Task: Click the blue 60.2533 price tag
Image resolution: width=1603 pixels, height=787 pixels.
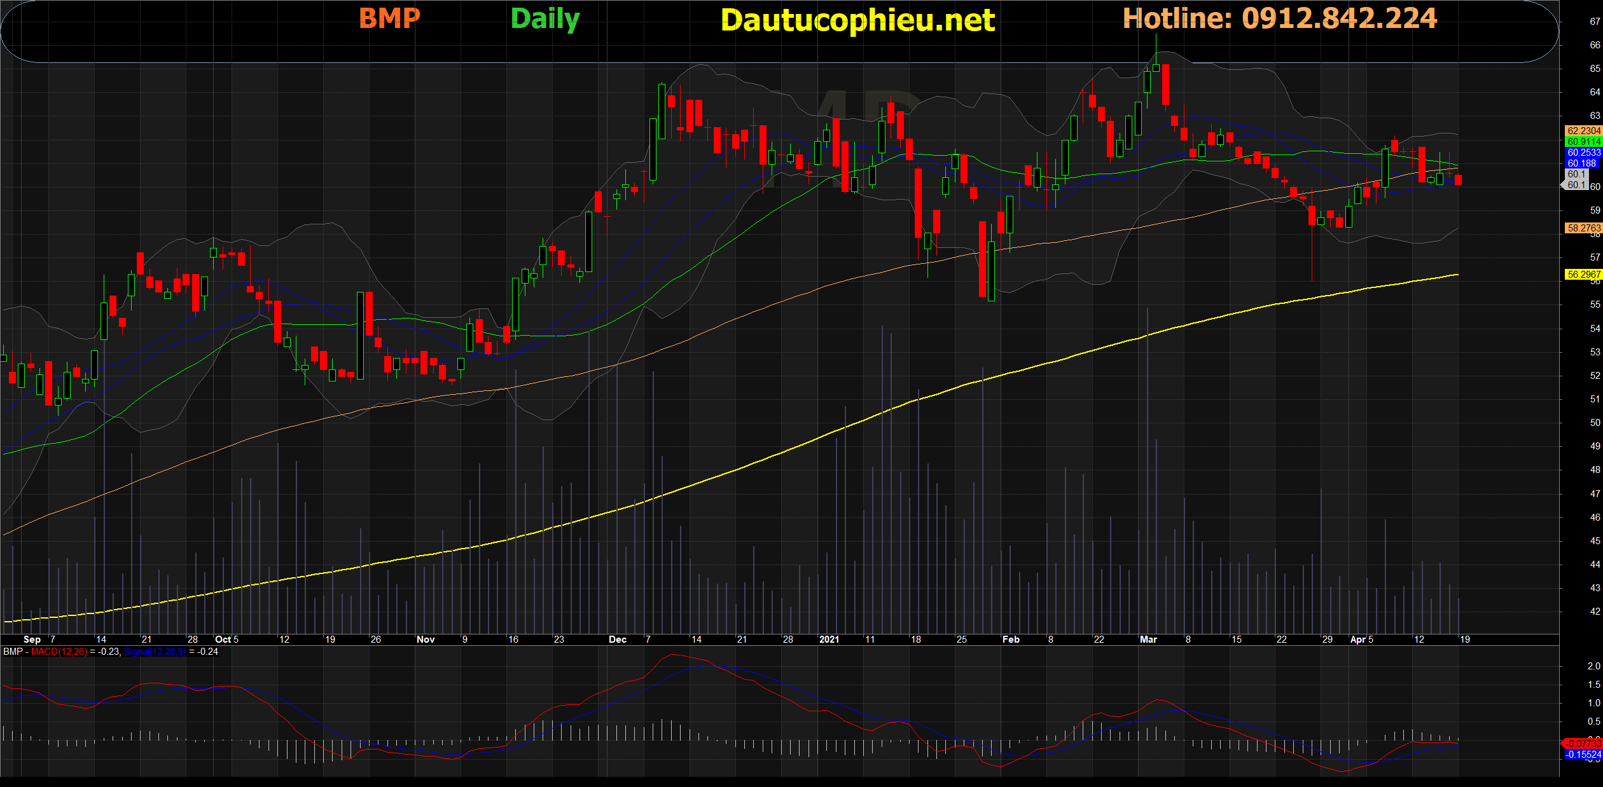Action: coord(1583,153)
